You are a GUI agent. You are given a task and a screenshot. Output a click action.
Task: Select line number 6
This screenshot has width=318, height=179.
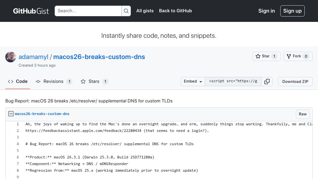[x=18, y=157]
